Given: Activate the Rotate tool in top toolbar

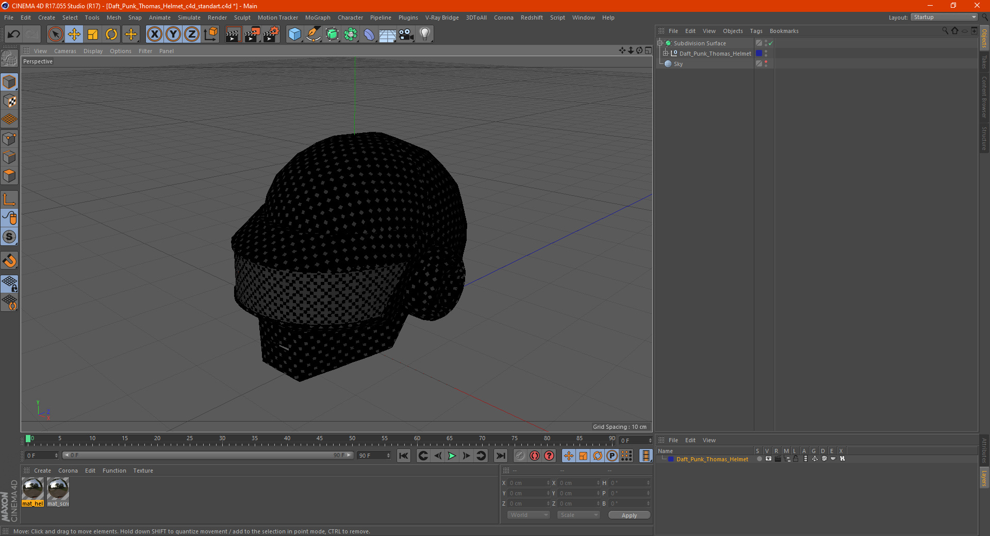Looking at the screenshot, I should pos(111,35).
